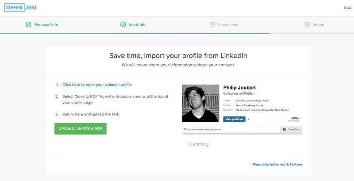Click the link to open your LinkedIn profile
354x181 pixels.
click(x=97, y=84)
